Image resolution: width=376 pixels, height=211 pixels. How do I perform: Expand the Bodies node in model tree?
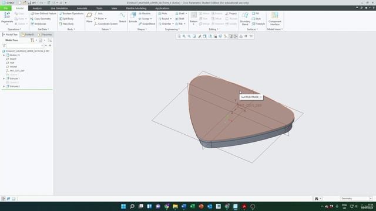(x=4, y=55)
